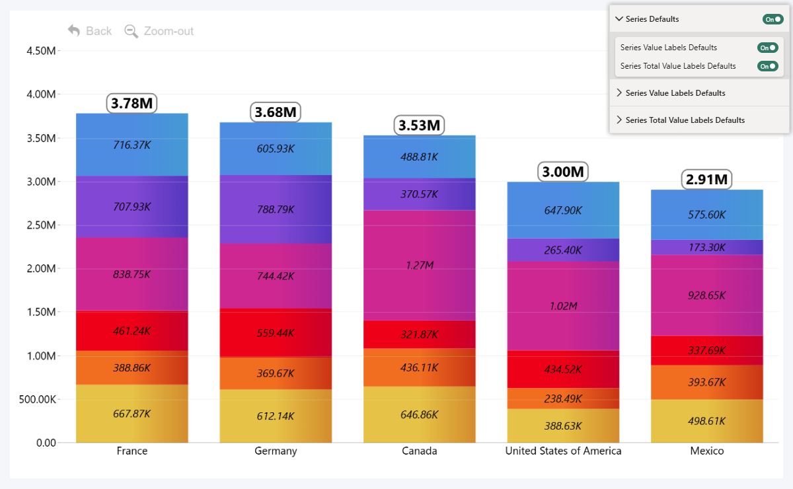Viewport: 793px width, 489px height.
Task: Select Germany total label 3.68M
Action: pos(276,112)
